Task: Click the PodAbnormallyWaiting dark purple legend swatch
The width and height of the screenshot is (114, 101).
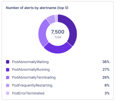Action: point(8,62)
